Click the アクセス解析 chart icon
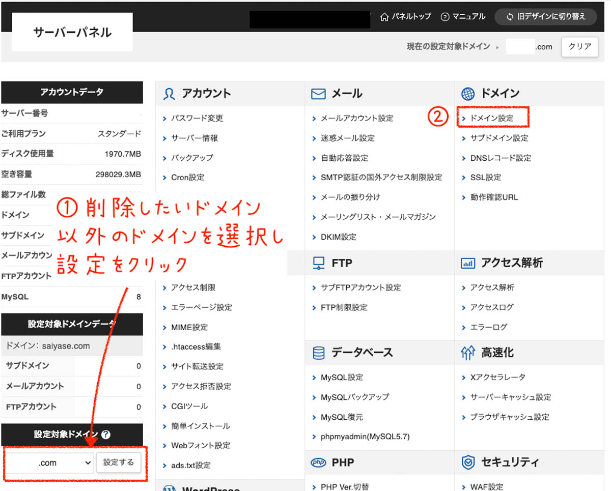 point(467,263)
